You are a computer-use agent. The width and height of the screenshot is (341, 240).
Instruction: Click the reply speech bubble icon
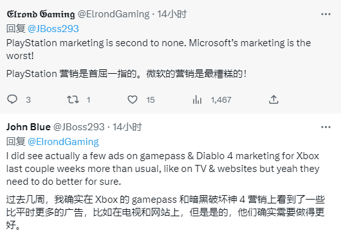point(12,99)
